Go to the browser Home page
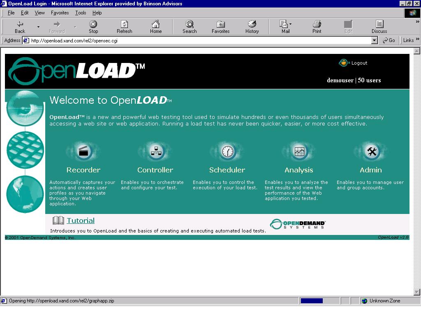Screen dimensions: 421x316 click(156, 27)
